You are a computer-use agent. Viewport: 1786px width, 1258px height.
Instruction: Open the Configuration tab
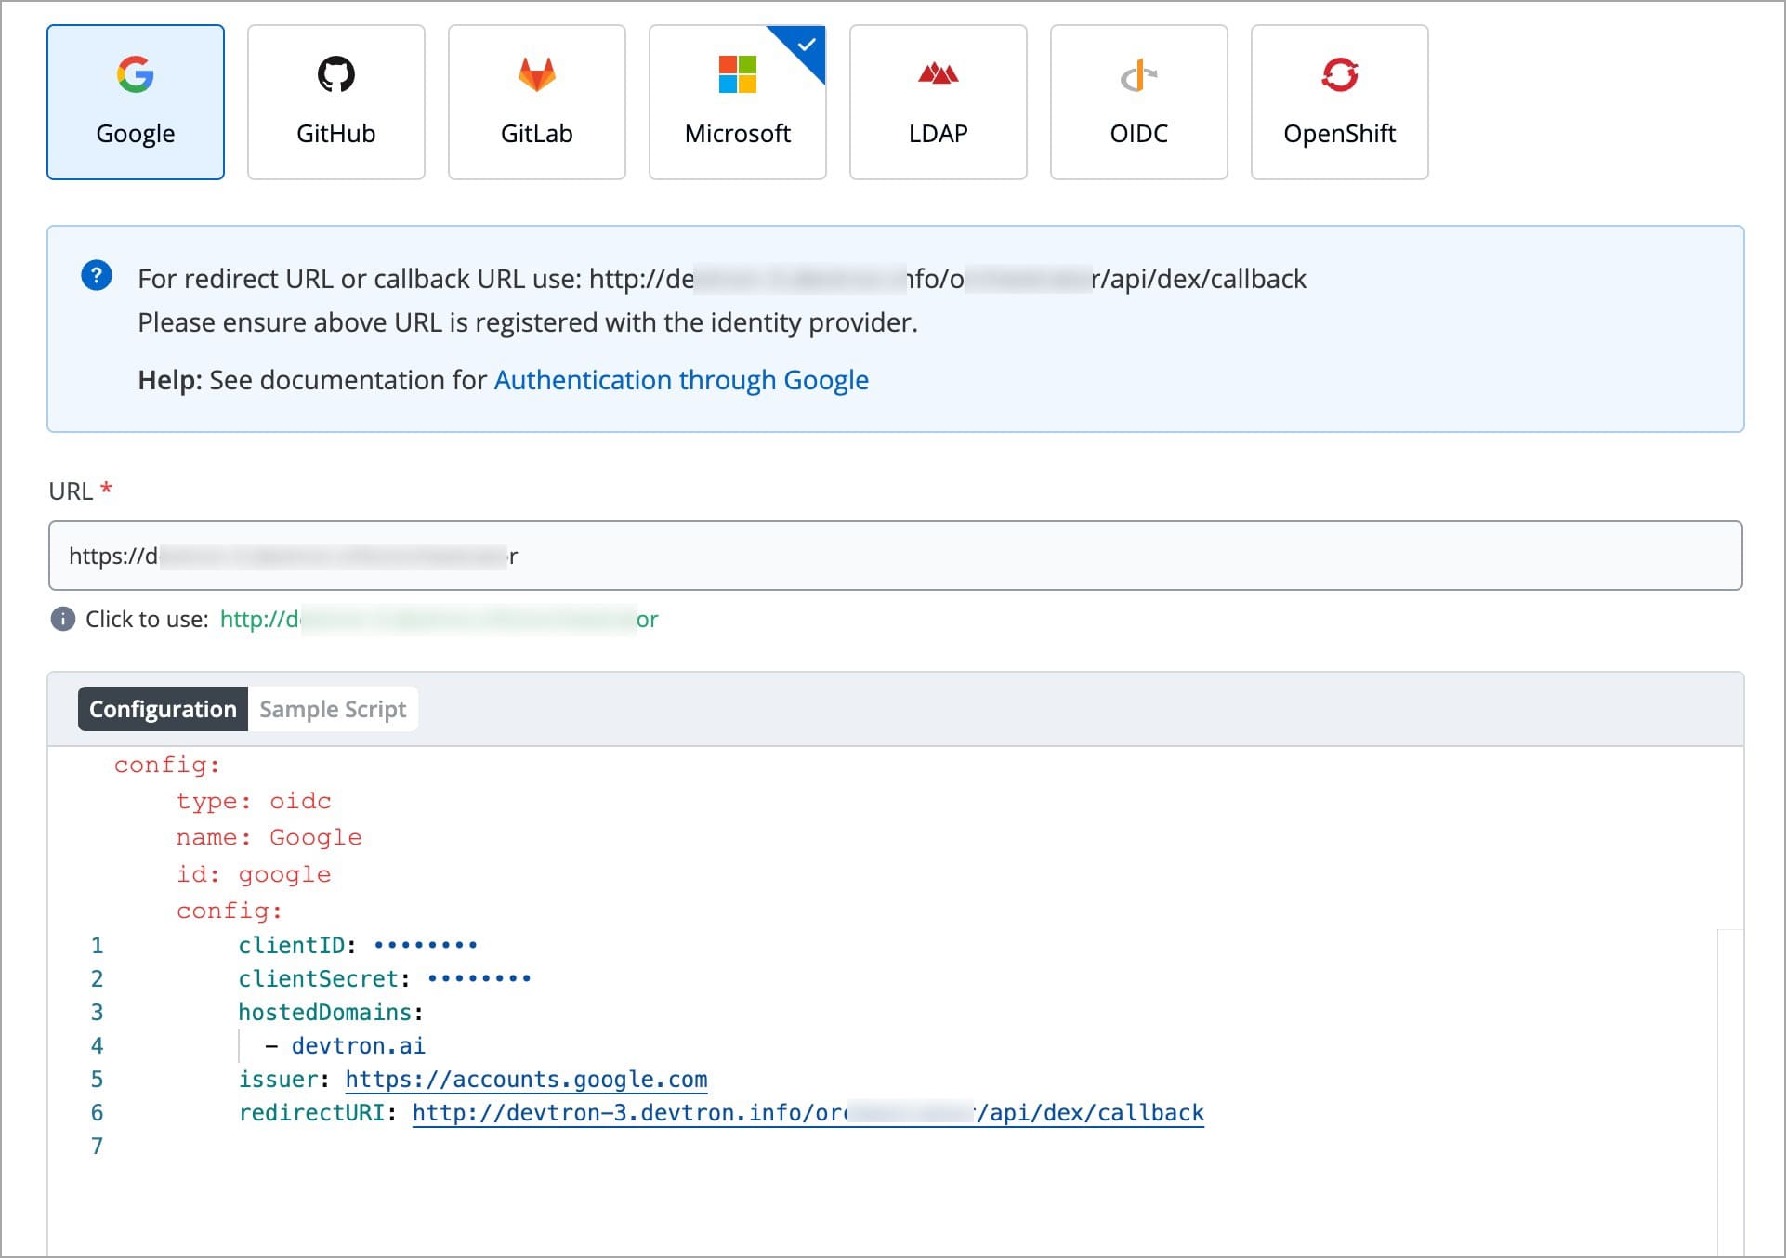[163, 709]
